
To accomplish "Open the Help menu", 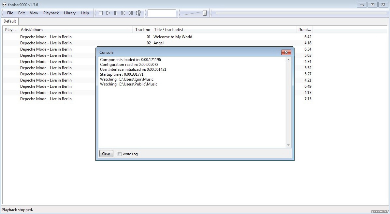I will click(85, 13).
